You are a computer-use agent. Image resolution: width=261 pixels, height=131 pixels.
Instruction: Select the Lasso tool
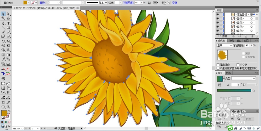[x=8, y=18]
